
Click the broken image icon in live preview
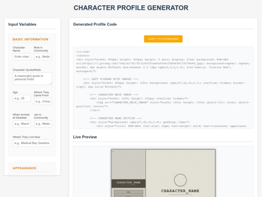click(113, 151)
